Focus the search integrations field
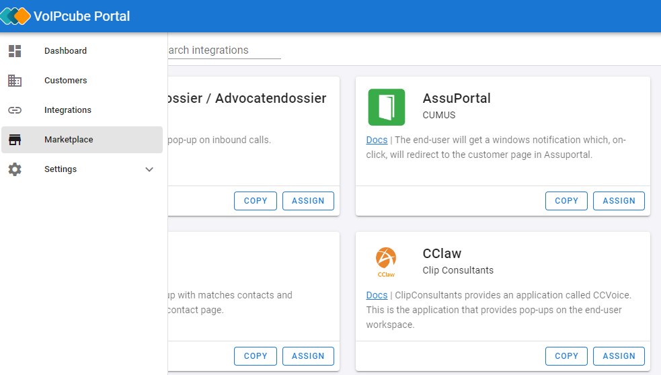Screen dimensions: 661x375 click(225, 50)
